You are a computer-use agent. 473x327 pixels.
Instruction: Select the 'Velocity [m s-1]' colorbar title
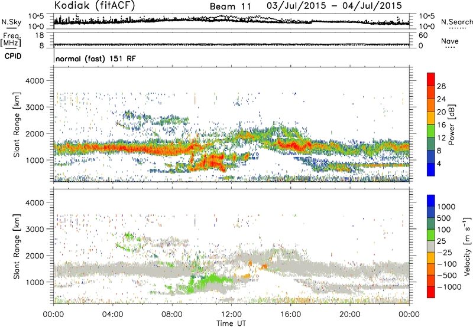point(467,247)
